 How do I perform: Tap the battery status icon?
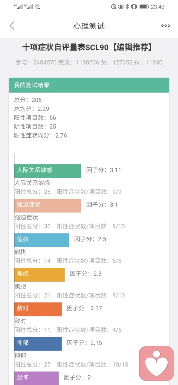(144, 7)
